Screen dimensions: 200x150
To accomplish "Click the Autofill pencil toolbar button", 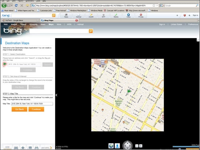I will (x=91, y=16).
